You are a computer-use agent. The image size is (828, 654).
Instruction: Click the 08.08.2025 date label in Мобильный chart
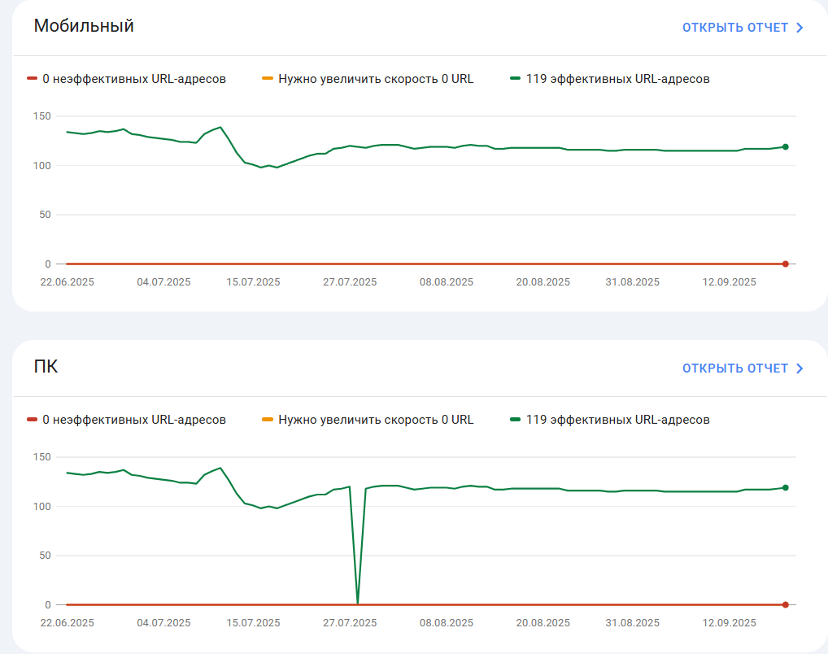tap(447, 282)
